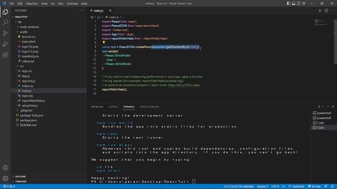This screenshot has height=189, width=337.
Task: Create a new terminal with plus icon
Action: pyautogui.click(x=319, y=107)
